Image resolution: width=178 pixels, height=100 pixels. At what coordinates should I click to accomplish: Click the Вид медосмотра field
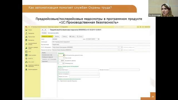(101, 44)
